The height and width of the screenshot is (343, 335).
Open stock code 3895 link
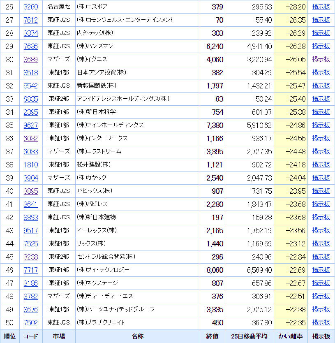point(31,191)
